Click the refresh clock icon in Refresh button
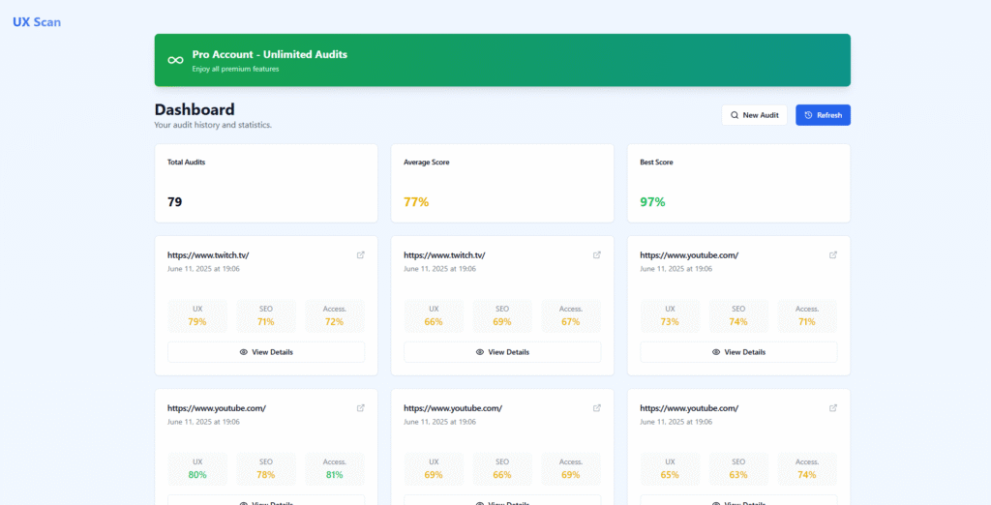 click(808, 115)
